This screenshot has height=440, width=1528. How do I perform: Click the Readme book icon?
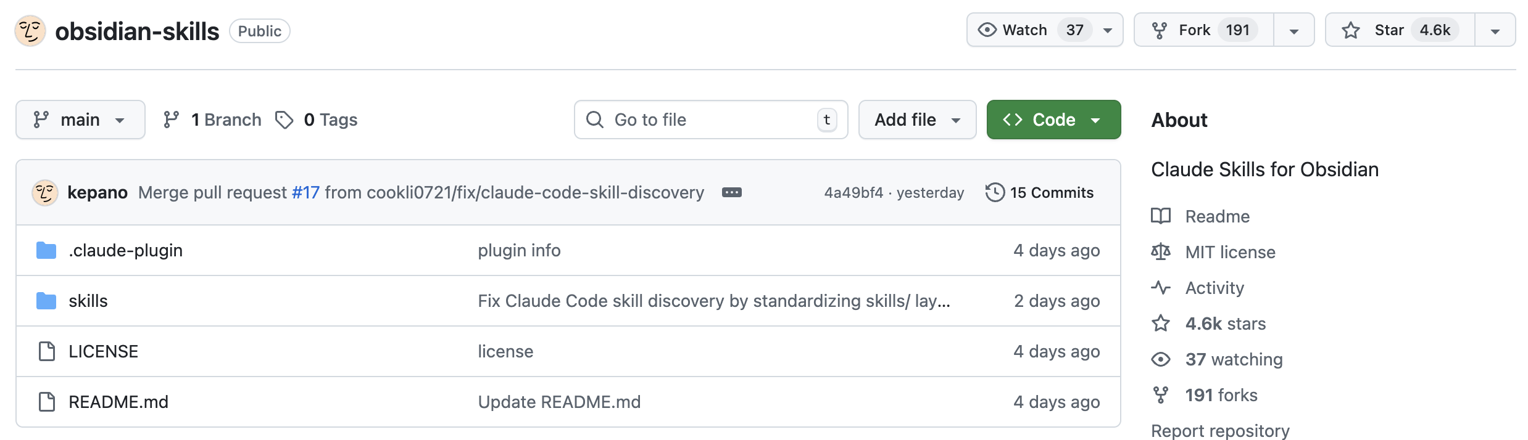point(1160,216)
